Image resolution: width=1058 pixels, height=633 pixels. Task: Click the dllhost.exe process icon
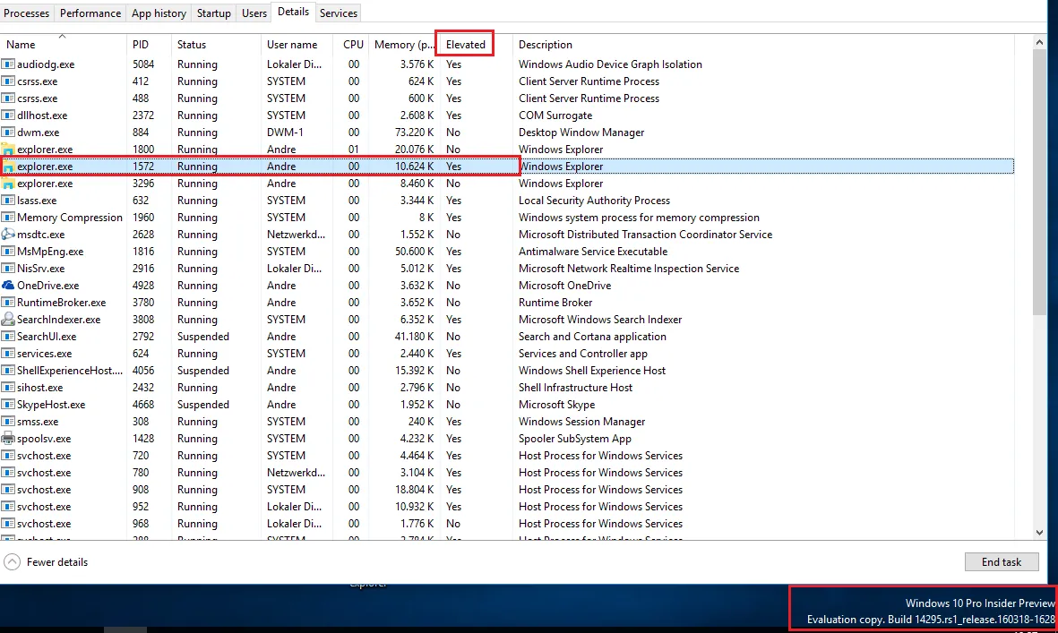pos(8,115)
